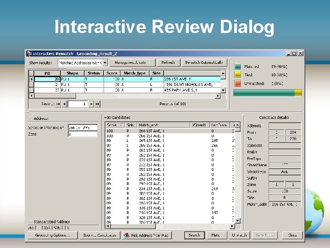
Task: Click the Matched green color swatch
Action: 237,67
